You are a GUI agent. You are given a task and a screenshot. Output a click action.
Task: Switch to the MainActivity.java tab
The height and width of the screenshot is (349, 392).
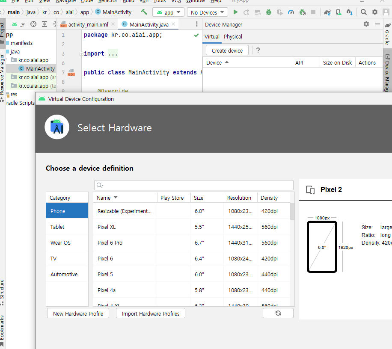click(148, 24)
